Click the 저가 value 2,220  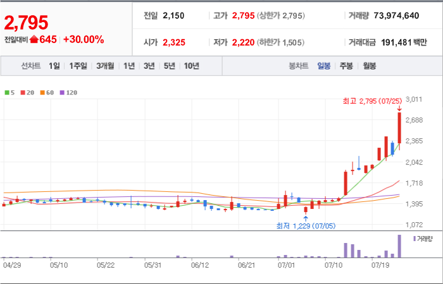pos(243,42)
